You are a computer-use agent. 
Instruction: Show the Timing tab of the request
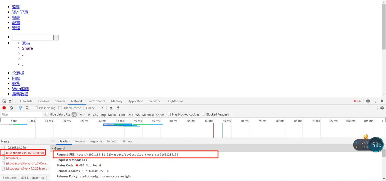(127, 141)
